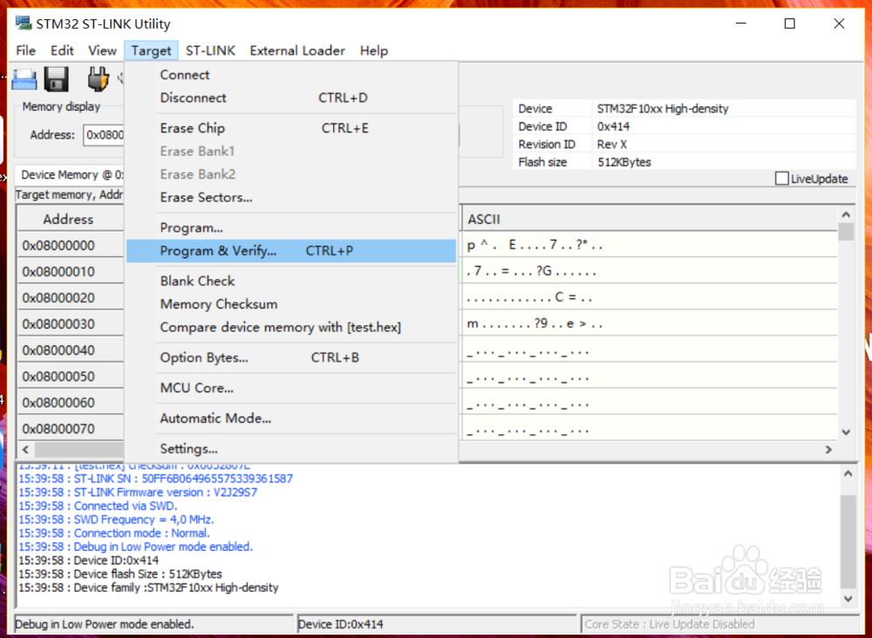Click the log pane scrollbar thumb
Viewport: 872px width, 638px height.
click(x=848, y=540)
